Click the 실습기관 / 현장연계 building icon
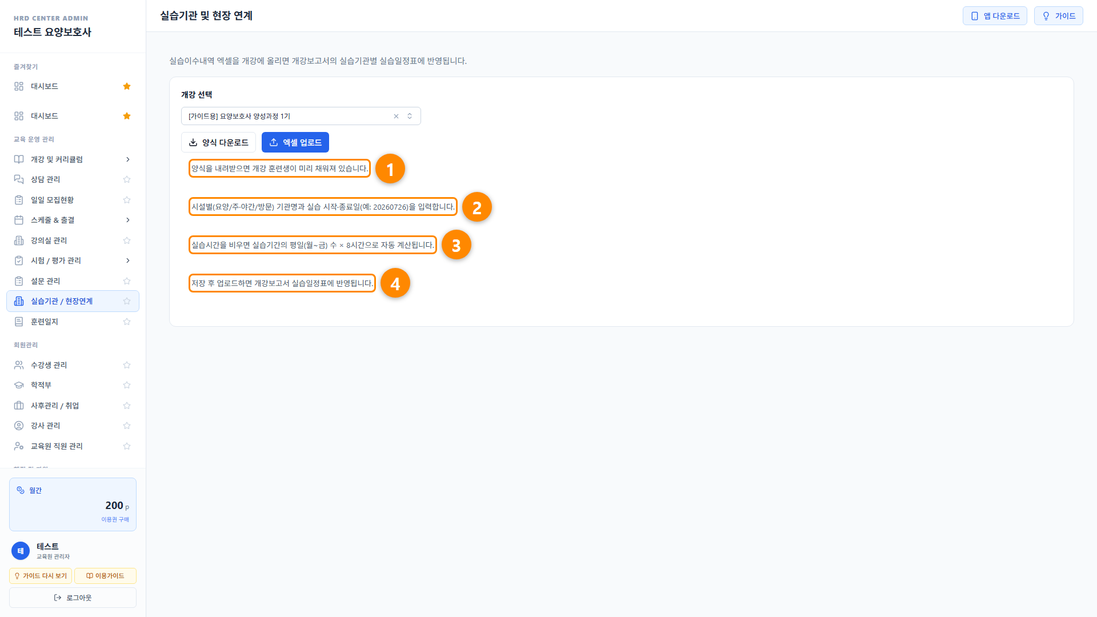The image size is (1097, 617). point(19,301)
